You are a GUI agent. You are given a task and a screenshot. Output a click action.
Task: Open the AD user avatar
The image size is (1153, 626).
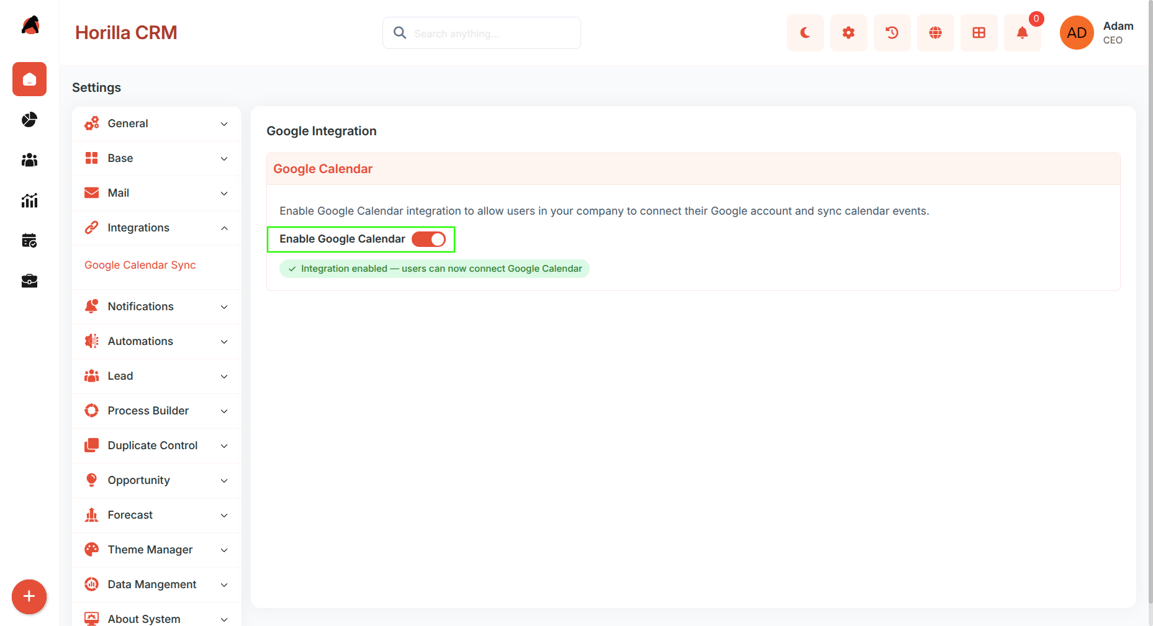coord(1077,33)
